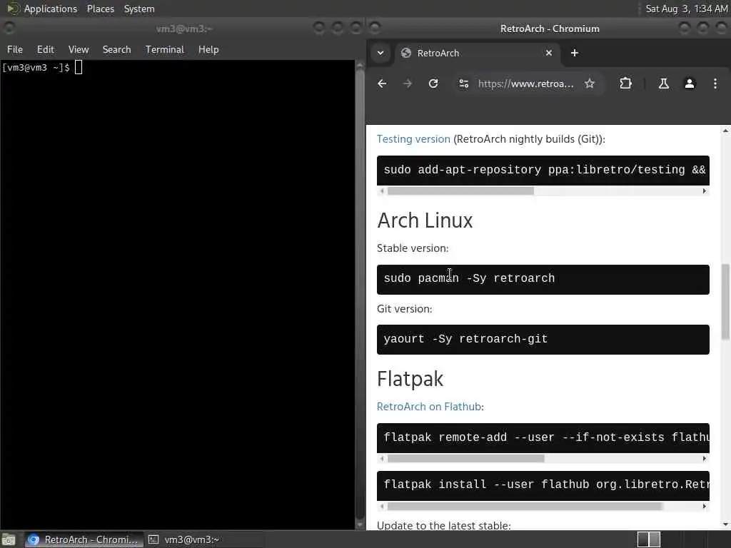Click the flatpak remote-add code block

tap(543, 438)
